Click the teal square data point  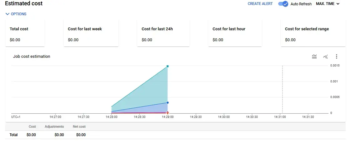tap(167, 66)
